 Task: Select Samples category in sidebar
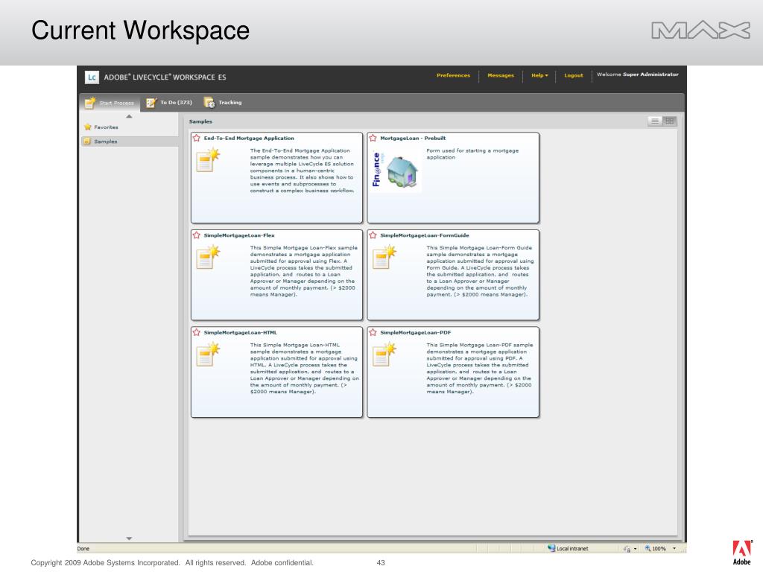129,142
